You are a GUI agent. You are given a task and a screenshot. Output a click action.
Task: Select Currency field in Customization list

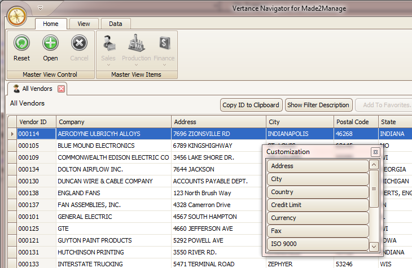[x=318, y=218]
